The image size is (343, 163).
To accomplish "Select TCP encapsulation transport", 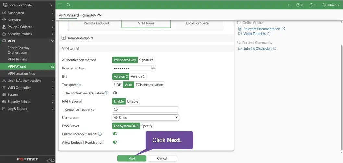I will pyautogui.click(x=149, y=85).
